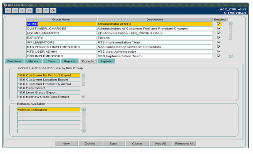Viewport: 253px width, 154px height.
Task: Jump to last record with >> button
Action: pos(30,11)
